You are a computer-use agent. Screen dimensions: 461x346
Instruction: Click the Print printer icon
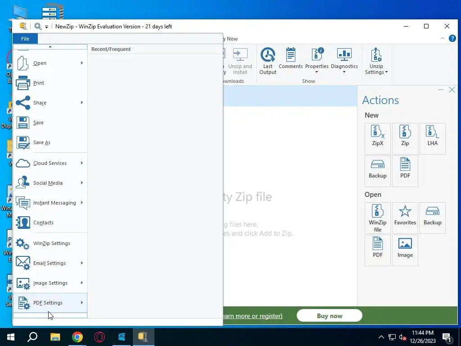[x=23, y=83]
